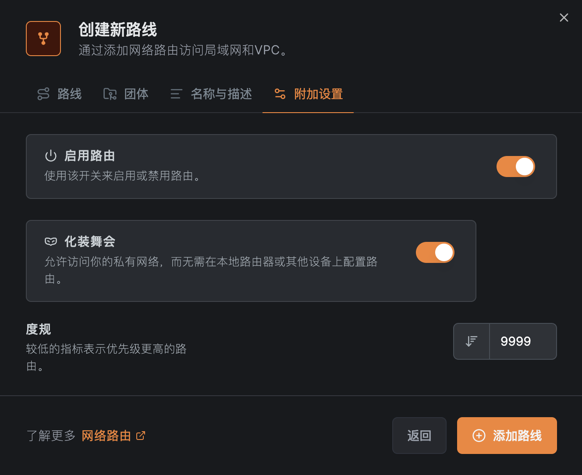Click the external link icon after 网络路由
The width and height of the screenshot is (582, 475).
coord(141,436)
